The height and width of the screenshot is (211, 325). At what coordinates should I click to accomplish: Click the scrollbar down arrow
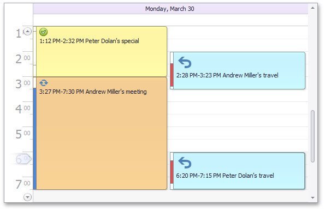(313, 198)
